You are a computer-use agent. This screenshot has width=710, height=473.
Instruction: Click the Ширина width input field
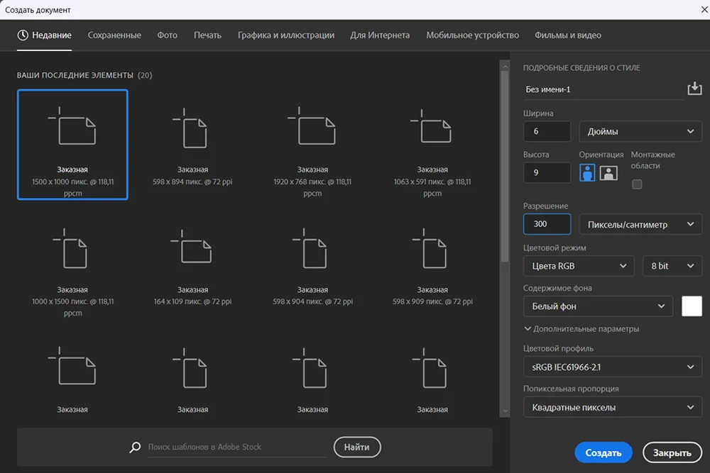(x=547, y=132)
